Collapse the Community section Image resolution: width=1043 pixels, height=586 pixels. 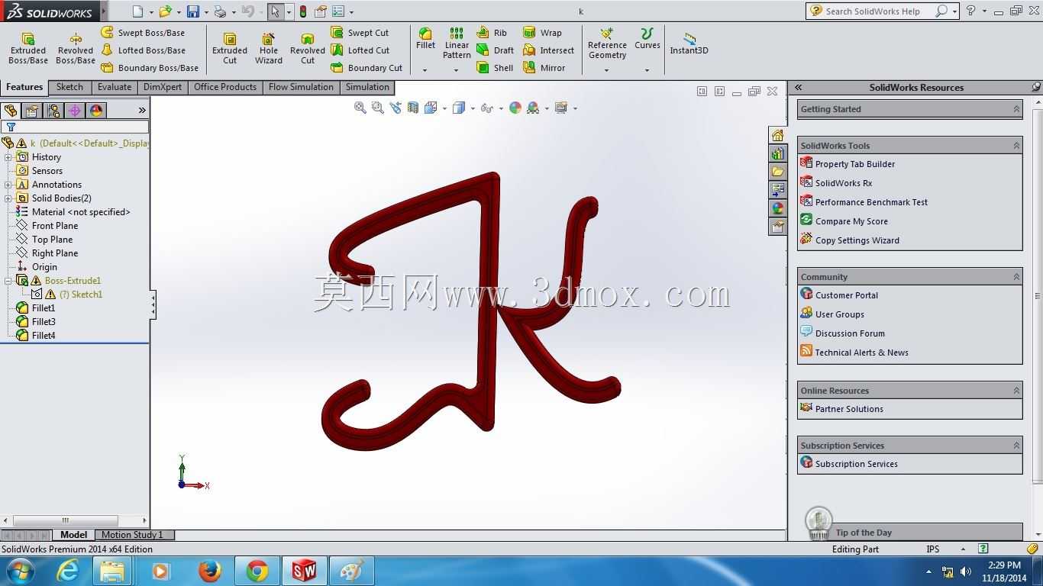click(x=1016, y=277)
